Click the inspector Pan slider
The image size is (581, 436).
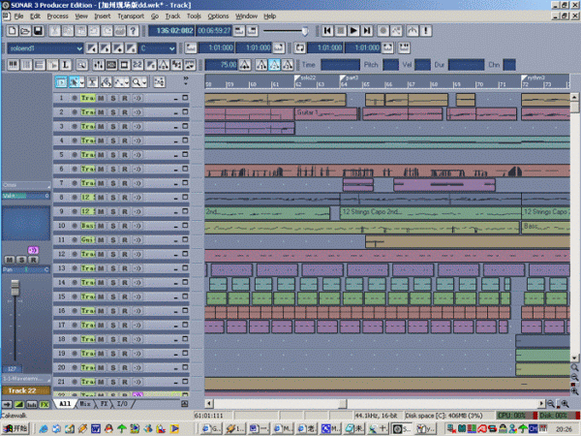click(x=26, y=269)
